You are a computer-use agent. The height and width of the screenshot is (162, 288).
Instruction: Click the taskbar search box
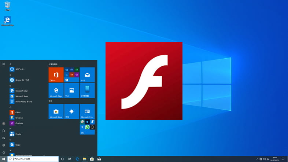click(x=33, y=159)
